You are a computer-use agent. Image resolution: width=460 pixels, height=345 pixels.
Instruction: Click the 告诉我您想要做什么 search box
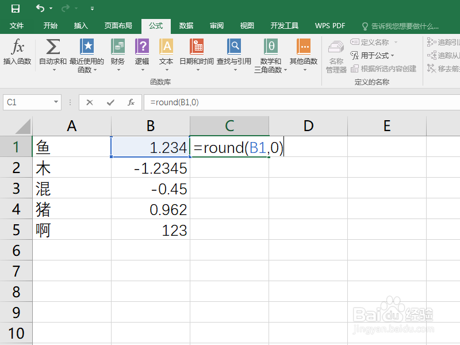coord(400,26)
